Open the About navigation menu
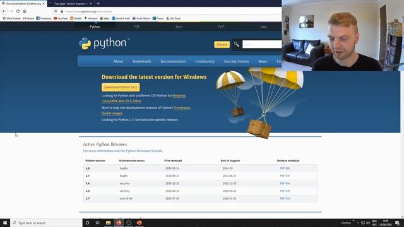404x227 pixels. (x=118, y=62)
